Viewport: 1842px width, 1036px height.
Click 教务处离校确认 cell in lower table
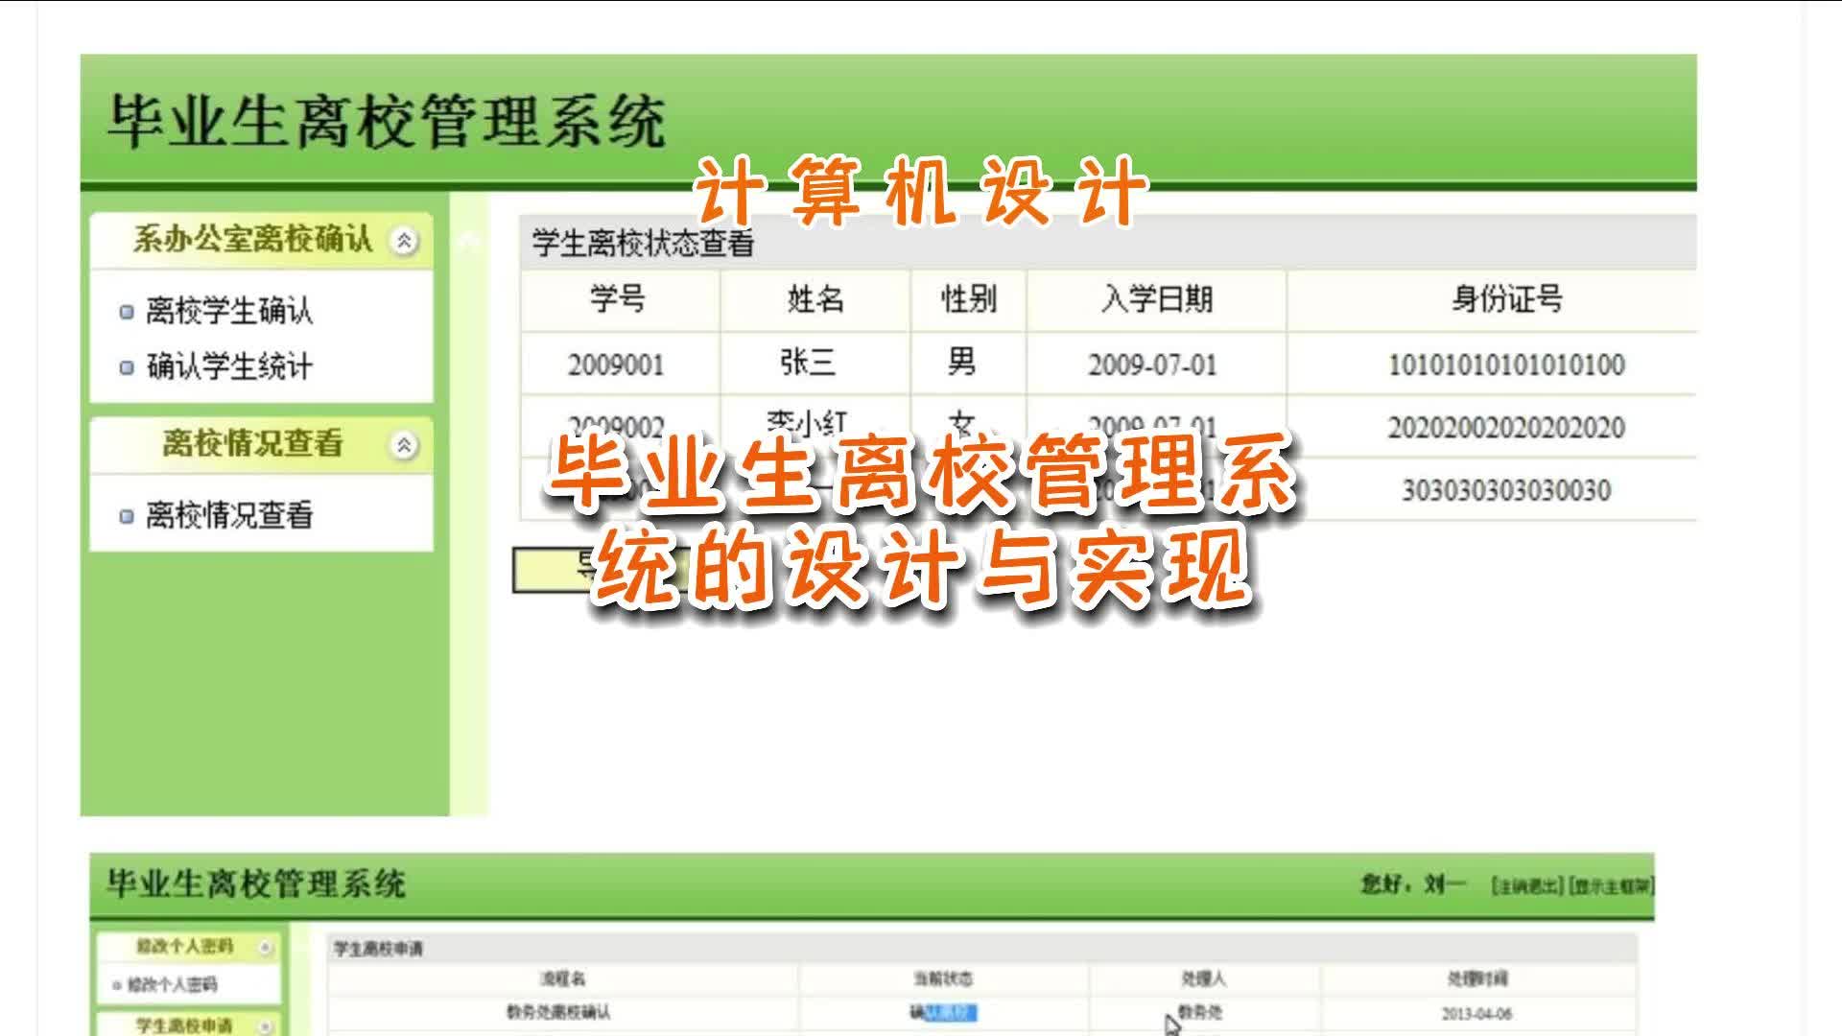(558, 1012)
